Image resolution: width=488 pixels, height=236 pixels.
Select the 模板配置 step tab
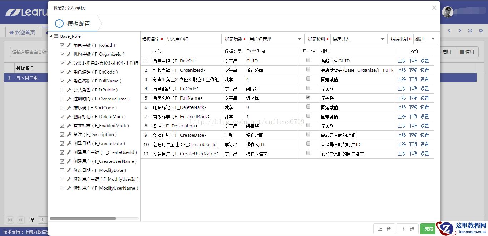click(73, 24)
